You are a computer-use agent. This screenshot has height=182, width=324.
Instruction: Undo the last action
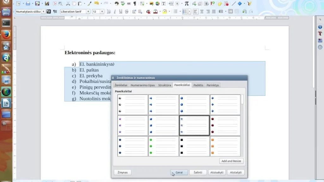coord(96,4)
